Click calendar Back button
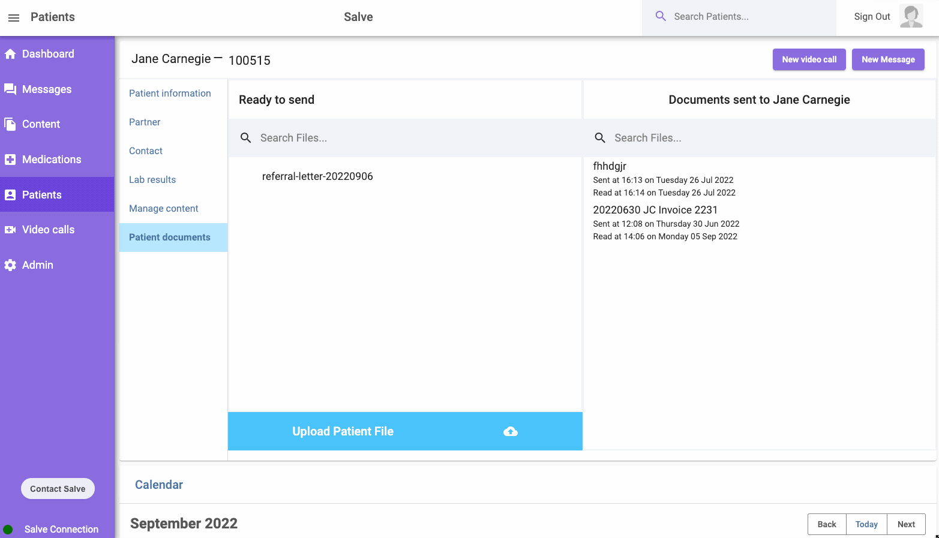 827,524
